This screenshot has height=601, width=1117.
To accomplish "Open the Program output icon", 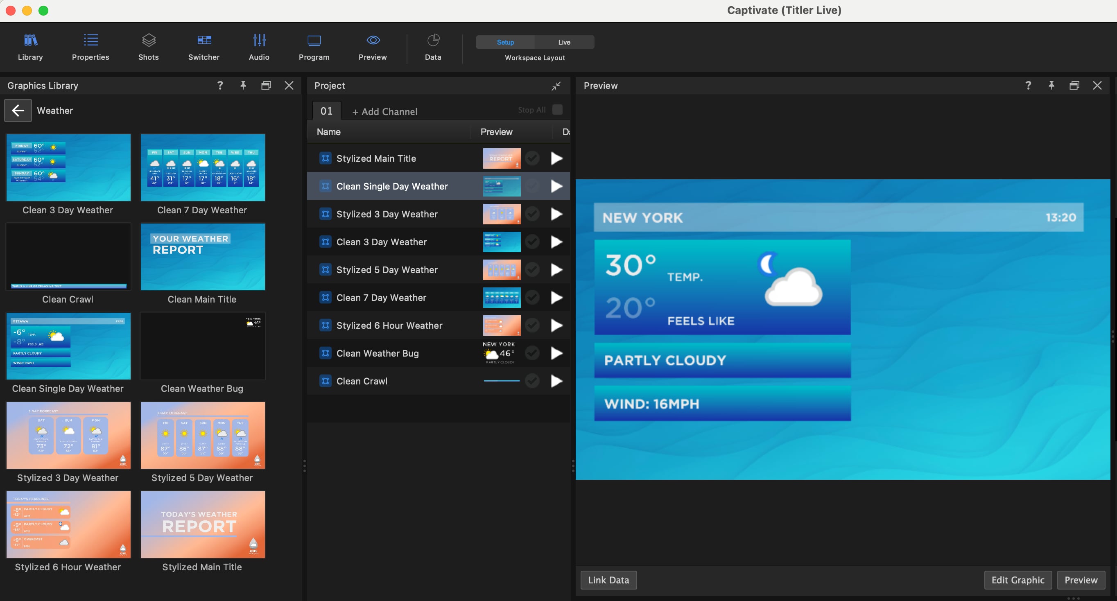I will [x=314, y=47].
